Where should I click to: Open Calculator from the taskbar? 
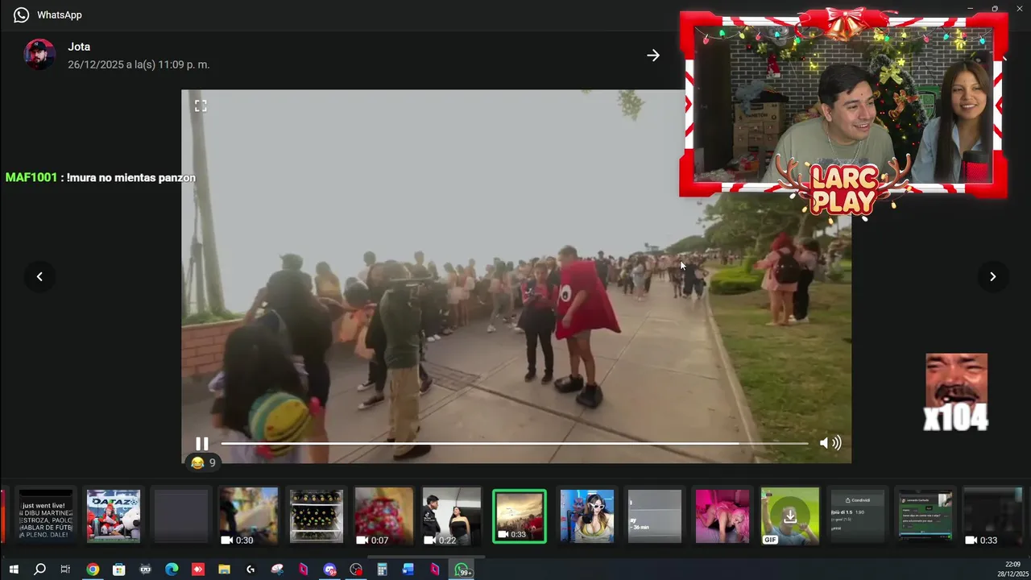click(382, 570)
